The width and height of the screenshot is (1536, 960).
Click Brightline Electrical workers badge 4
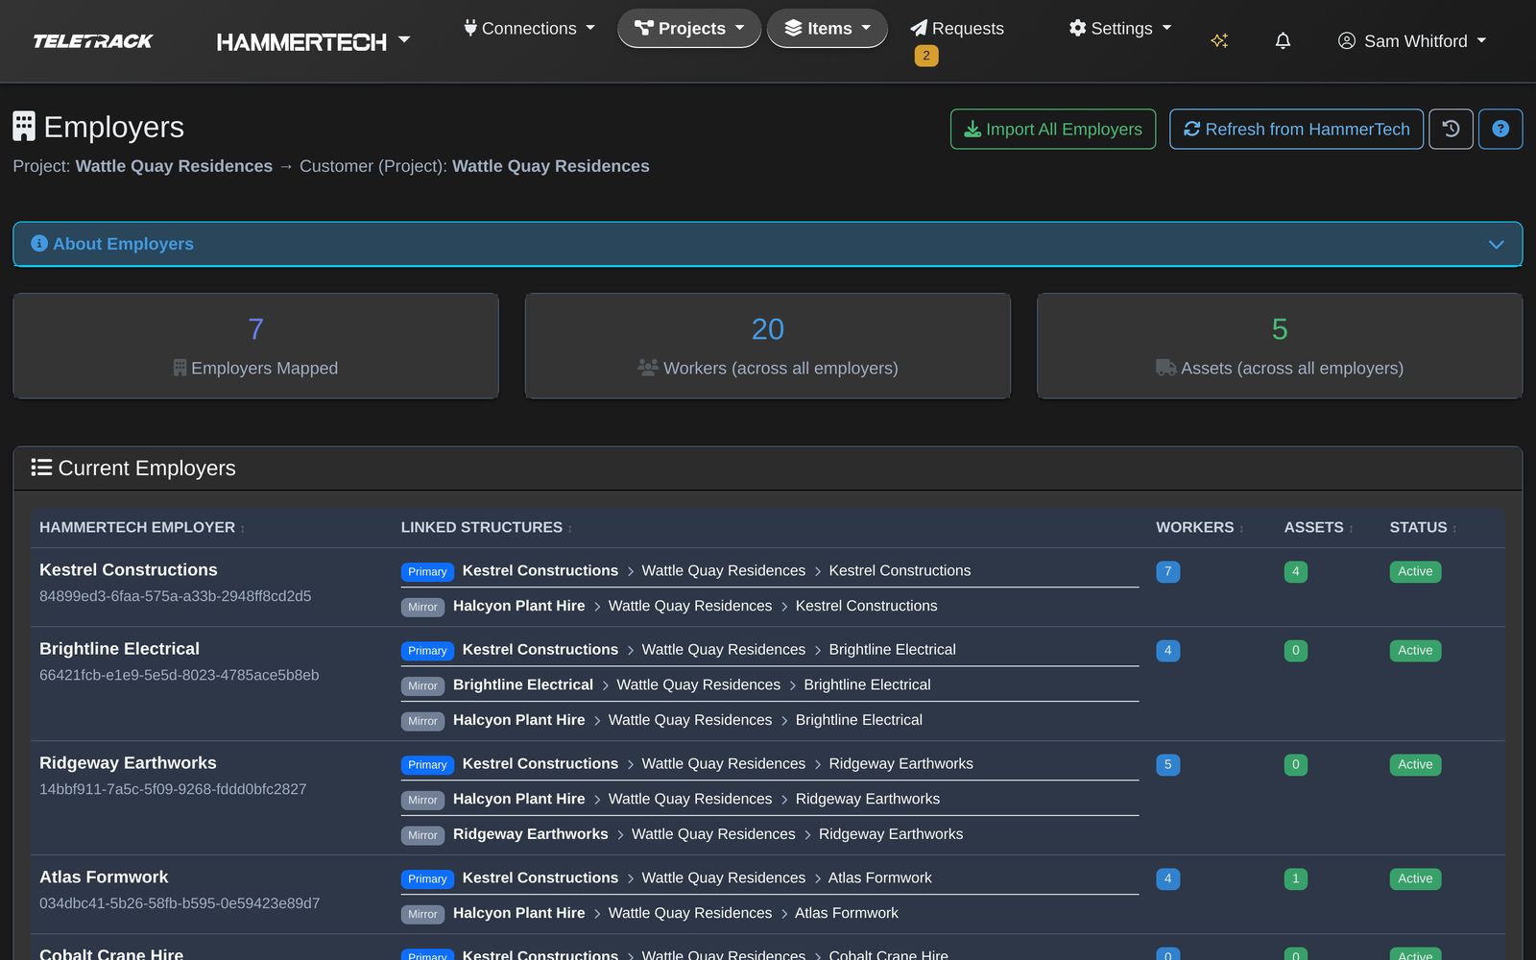click(x=1167, y=651)
